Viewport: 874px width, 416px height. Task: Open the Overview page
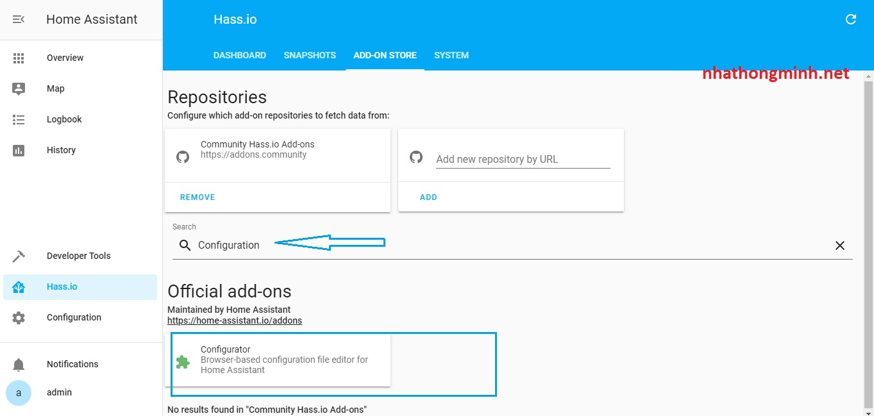tap(80, 58)
